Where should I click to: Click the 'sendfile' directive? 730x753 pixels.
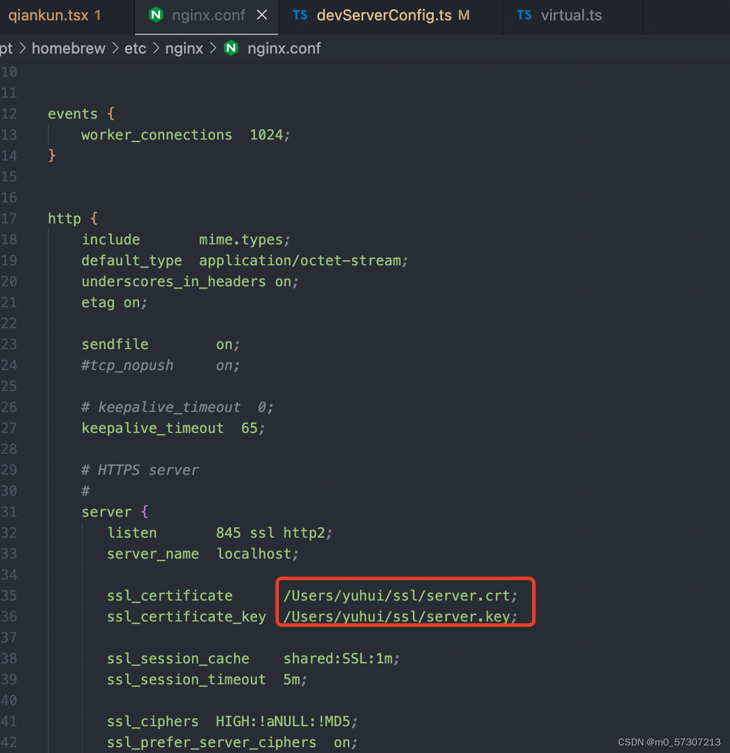115,344
